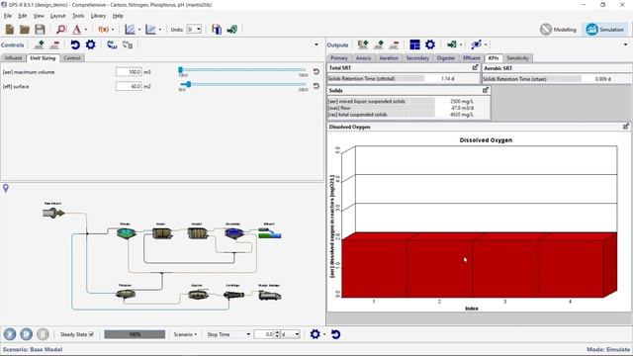The image size is (633, 356).
Task: Expand the text tool A dropdown arrow
Action: tap(86, 30)
